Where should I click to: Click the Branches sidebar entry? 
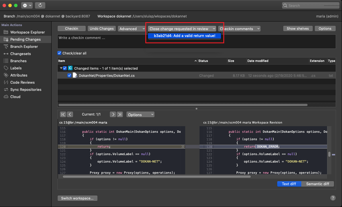(18, 61)
